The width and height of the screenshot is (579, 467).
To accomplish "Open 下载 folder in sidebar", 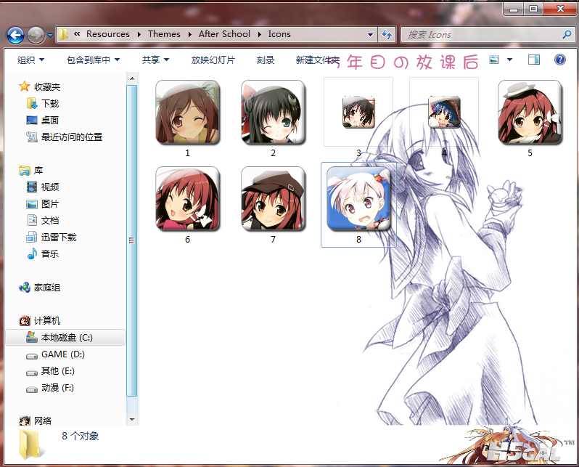I will click(43, 104).
